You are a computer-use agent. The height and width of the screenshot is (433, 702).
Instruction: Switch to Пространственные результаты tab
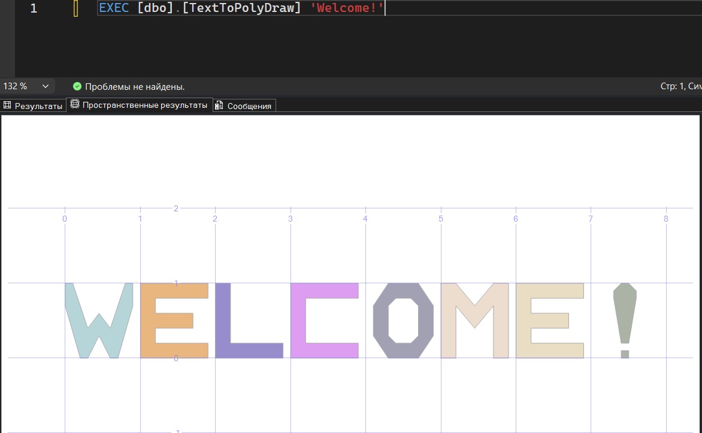(140, 105)
